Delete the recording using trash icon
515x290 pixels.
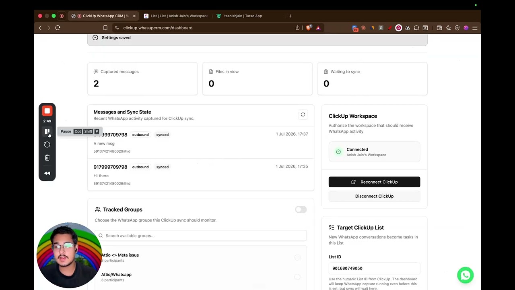pyautogui.click(x=47, y=157)
